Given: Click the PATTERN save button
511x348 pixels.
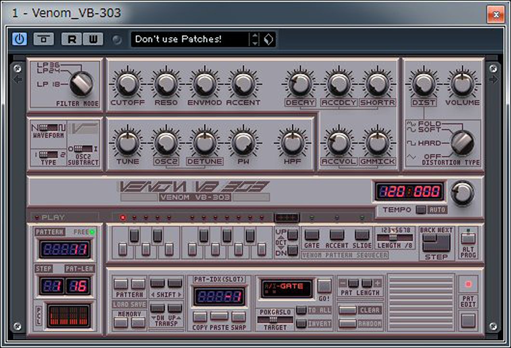Looking at the screenshot, I should click(138, 284).
